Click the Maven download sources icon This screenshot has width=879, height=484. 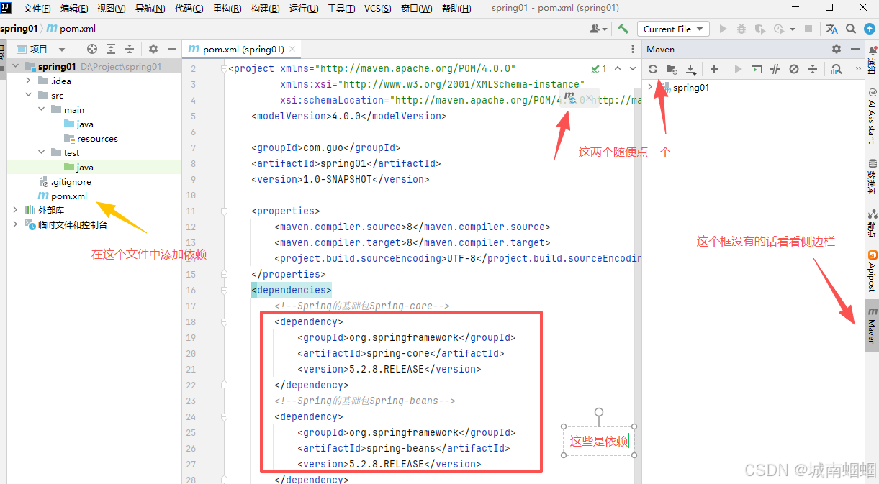(691, 69)
